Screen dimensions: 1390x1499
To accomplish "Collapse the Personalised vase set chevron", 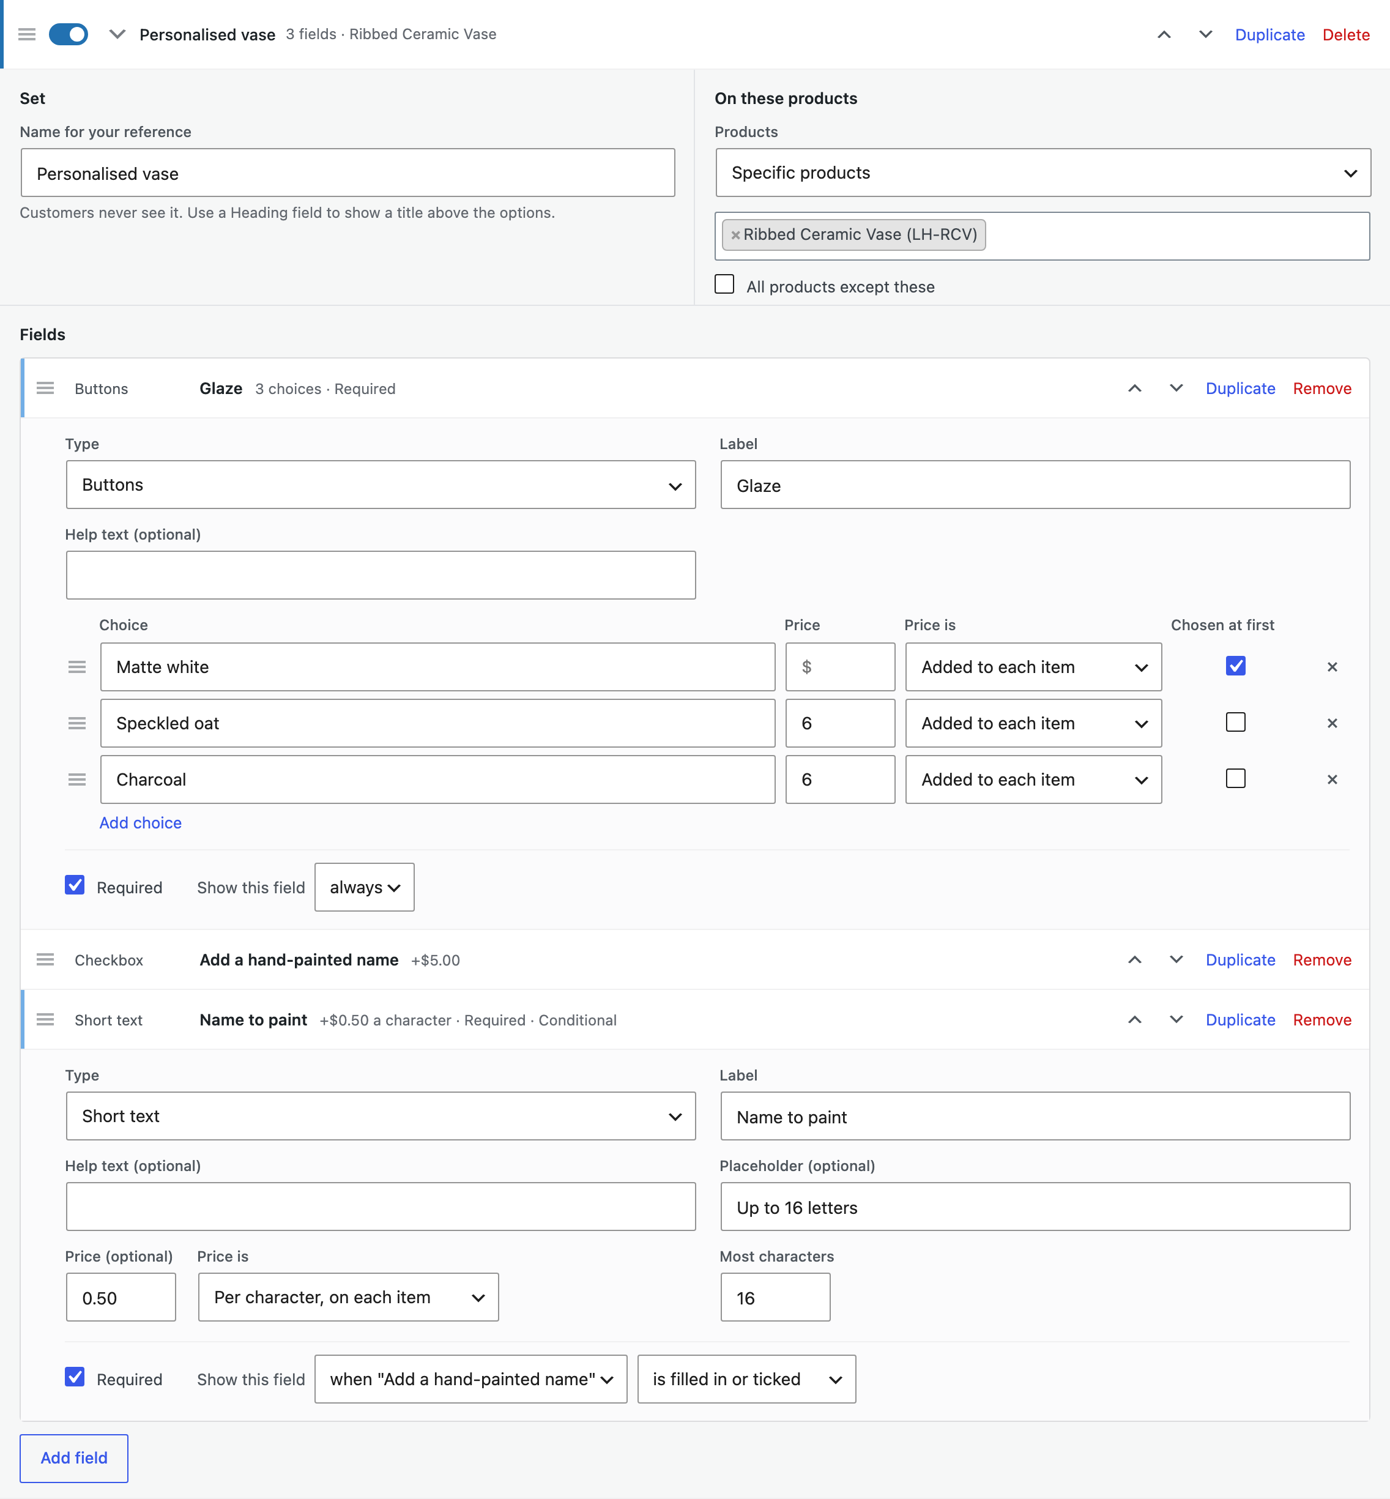I will (x=117, y=35).
